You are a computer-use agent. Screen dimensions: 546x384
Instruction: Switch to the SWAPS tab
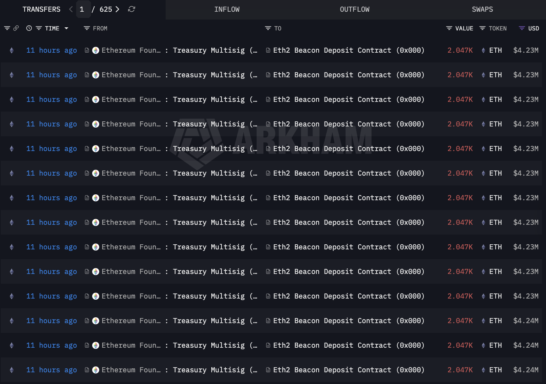click(x=482, y=9)
